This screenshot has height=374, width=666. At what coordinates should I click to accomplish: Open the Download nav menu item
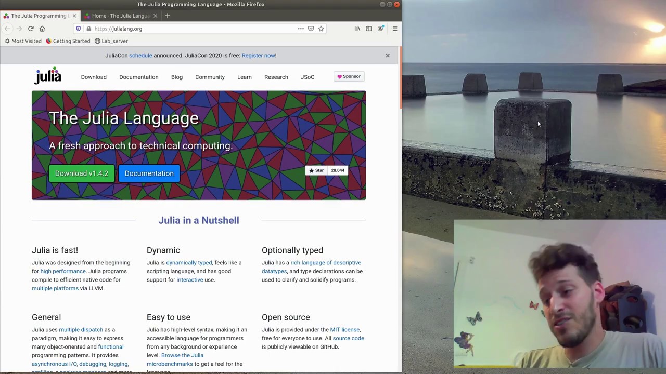point(94,77)
